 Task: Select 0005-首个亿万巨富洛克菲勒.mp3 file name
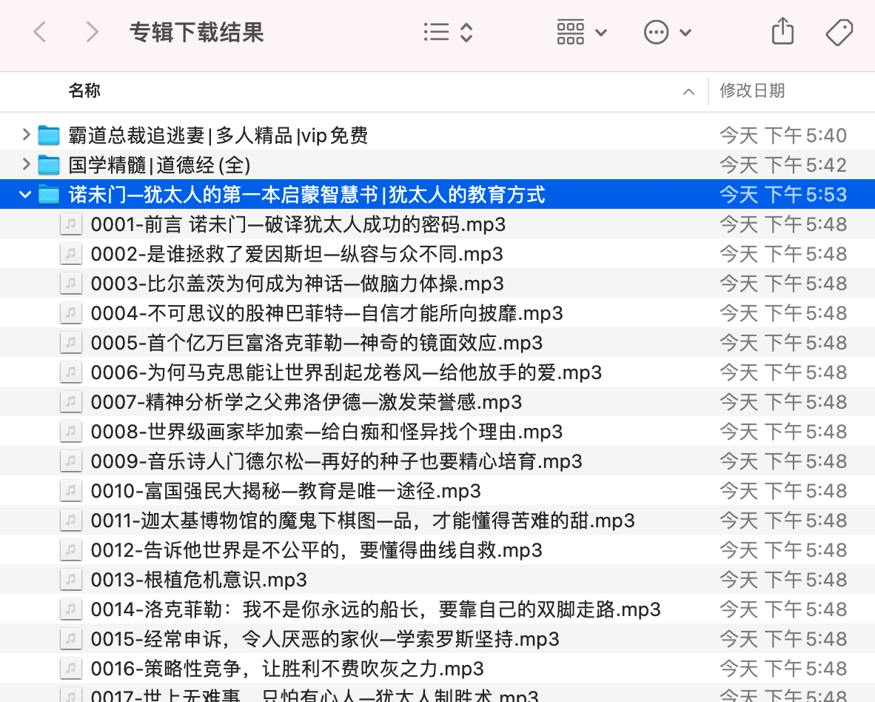(316, 343)
